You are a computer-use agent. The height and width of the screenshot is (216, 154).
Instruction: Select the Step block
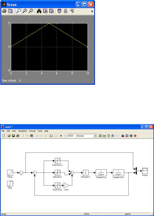10,184
